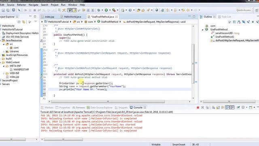Collapse the src folder in Project Explorer
The width and height of the screenshot is (259, 146).
pyautogui.click(x=4, y=44)
